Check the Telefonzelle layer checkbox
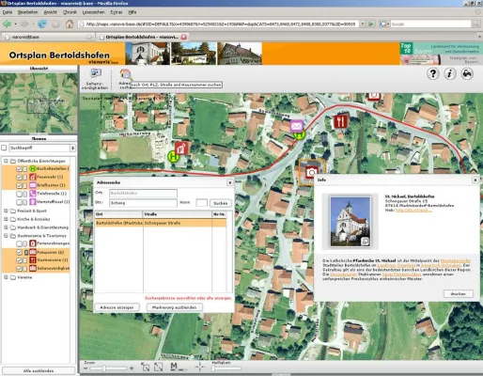The height and width of the screenshot is (376, 483). [19, 194]
